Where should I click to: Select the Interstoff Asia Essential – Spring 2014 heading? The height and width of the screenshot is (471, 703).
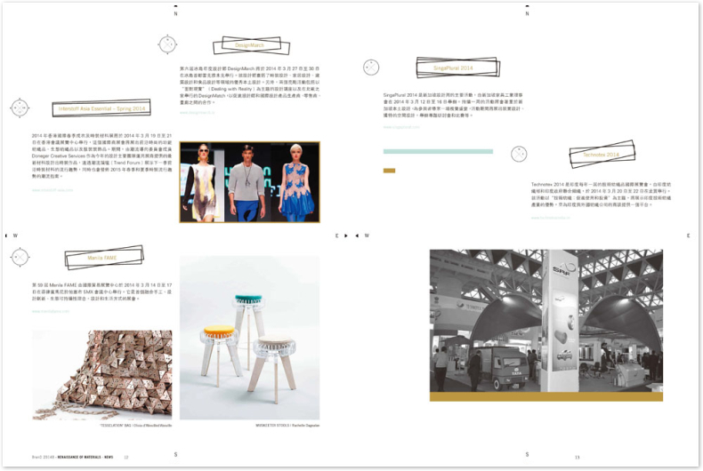(101, 108)
